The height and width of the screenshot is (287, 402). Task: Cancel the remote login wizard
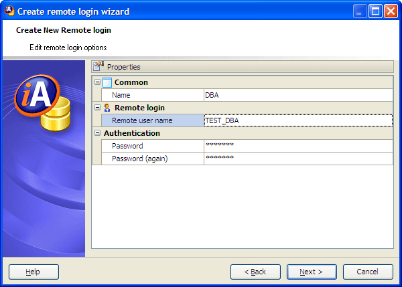[368, 272]
